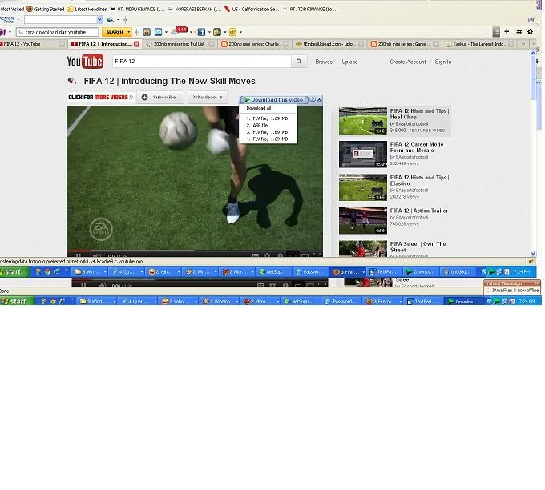This screenshot has height=490, width=545.
Task: Open the PT. TOP FINANCE bookmark
Action: tap(310, 9)
